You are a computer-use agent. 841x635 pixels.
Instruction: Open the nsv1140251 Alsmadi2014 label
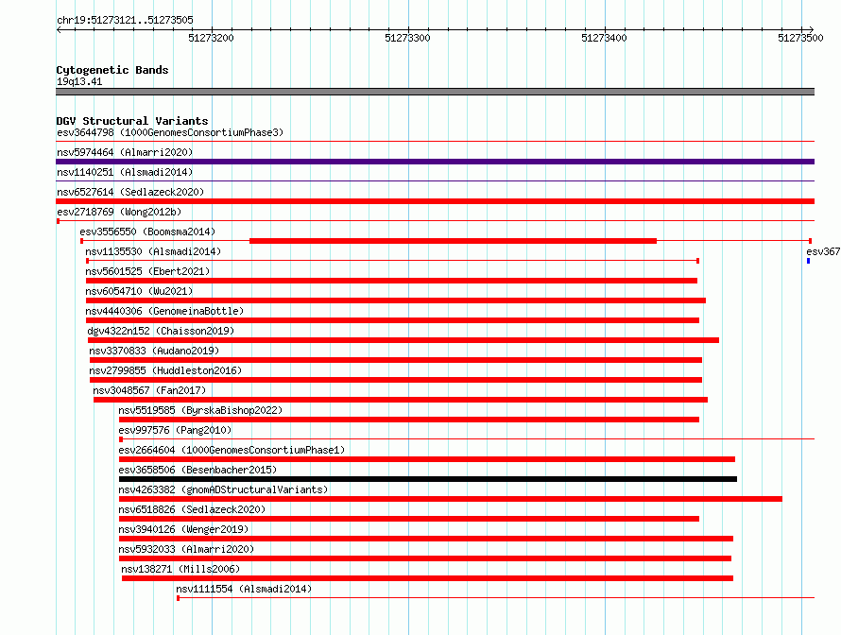pyautogui.click(x=125, y=172)
